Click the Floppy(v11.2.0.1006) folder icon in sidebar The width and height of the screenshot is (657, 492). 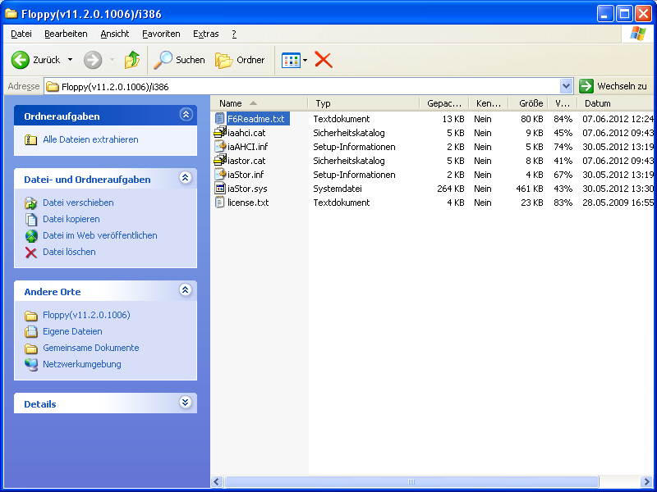[30, 316]
